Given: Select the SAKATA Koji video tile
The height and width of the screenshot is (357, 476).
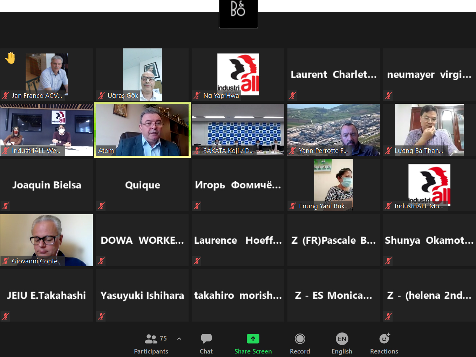Looking at the screenshot, I should point(238,130).
